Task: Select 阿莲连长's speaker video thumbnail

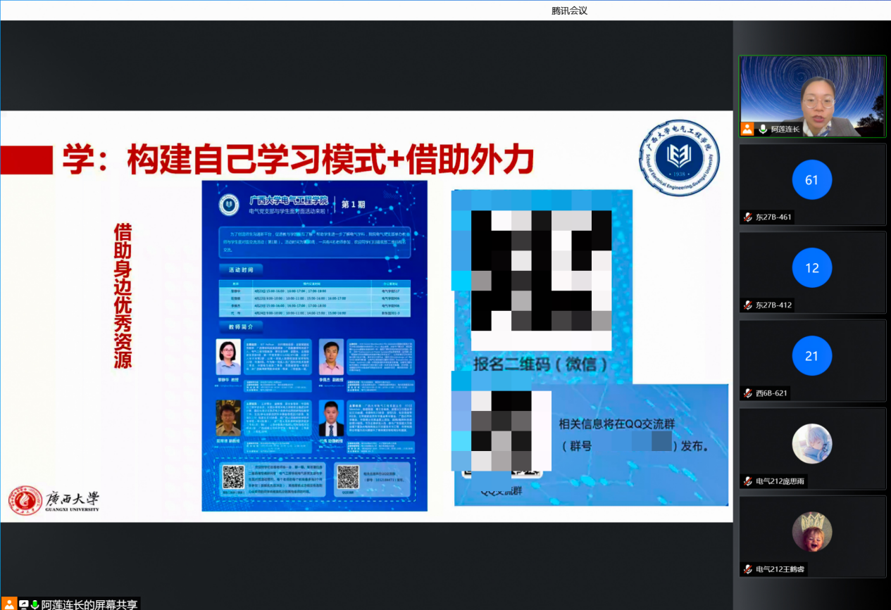Action: pos(812,96)
